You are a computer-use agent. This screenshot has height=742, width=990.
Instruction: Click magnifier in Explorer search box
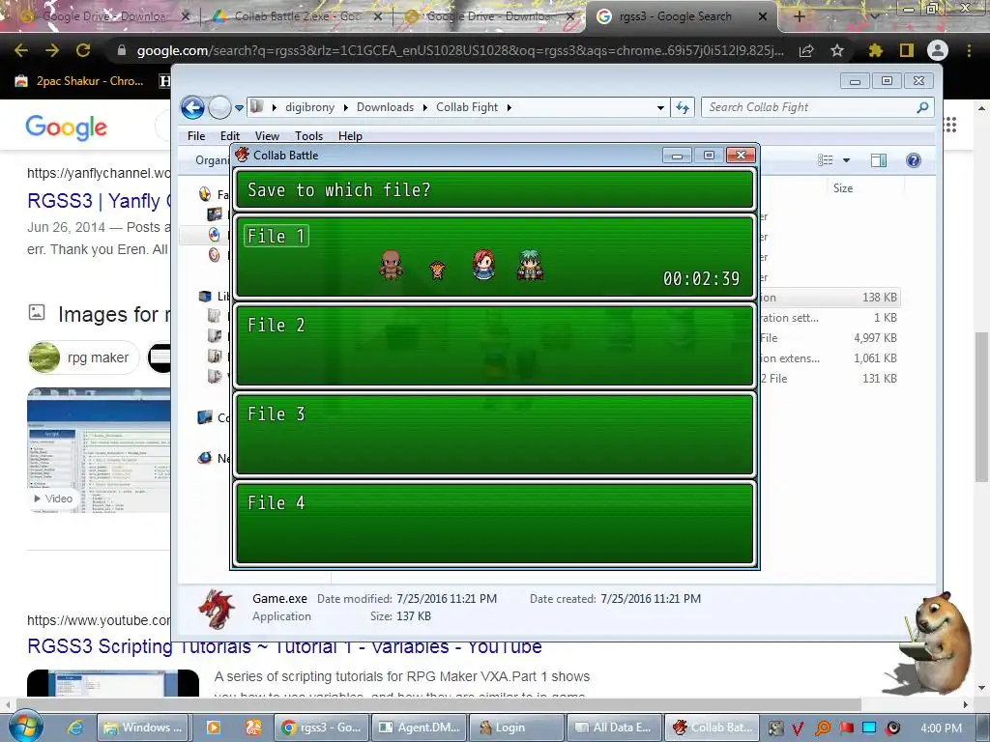tap(922, 107)
